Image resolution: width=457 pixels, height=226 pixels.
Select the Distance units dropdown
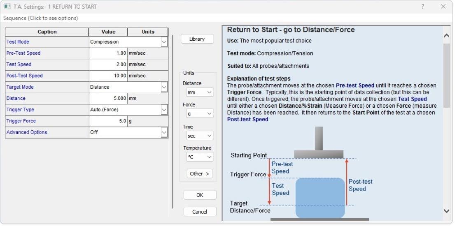pyautogui.click(x=199, y=92)
